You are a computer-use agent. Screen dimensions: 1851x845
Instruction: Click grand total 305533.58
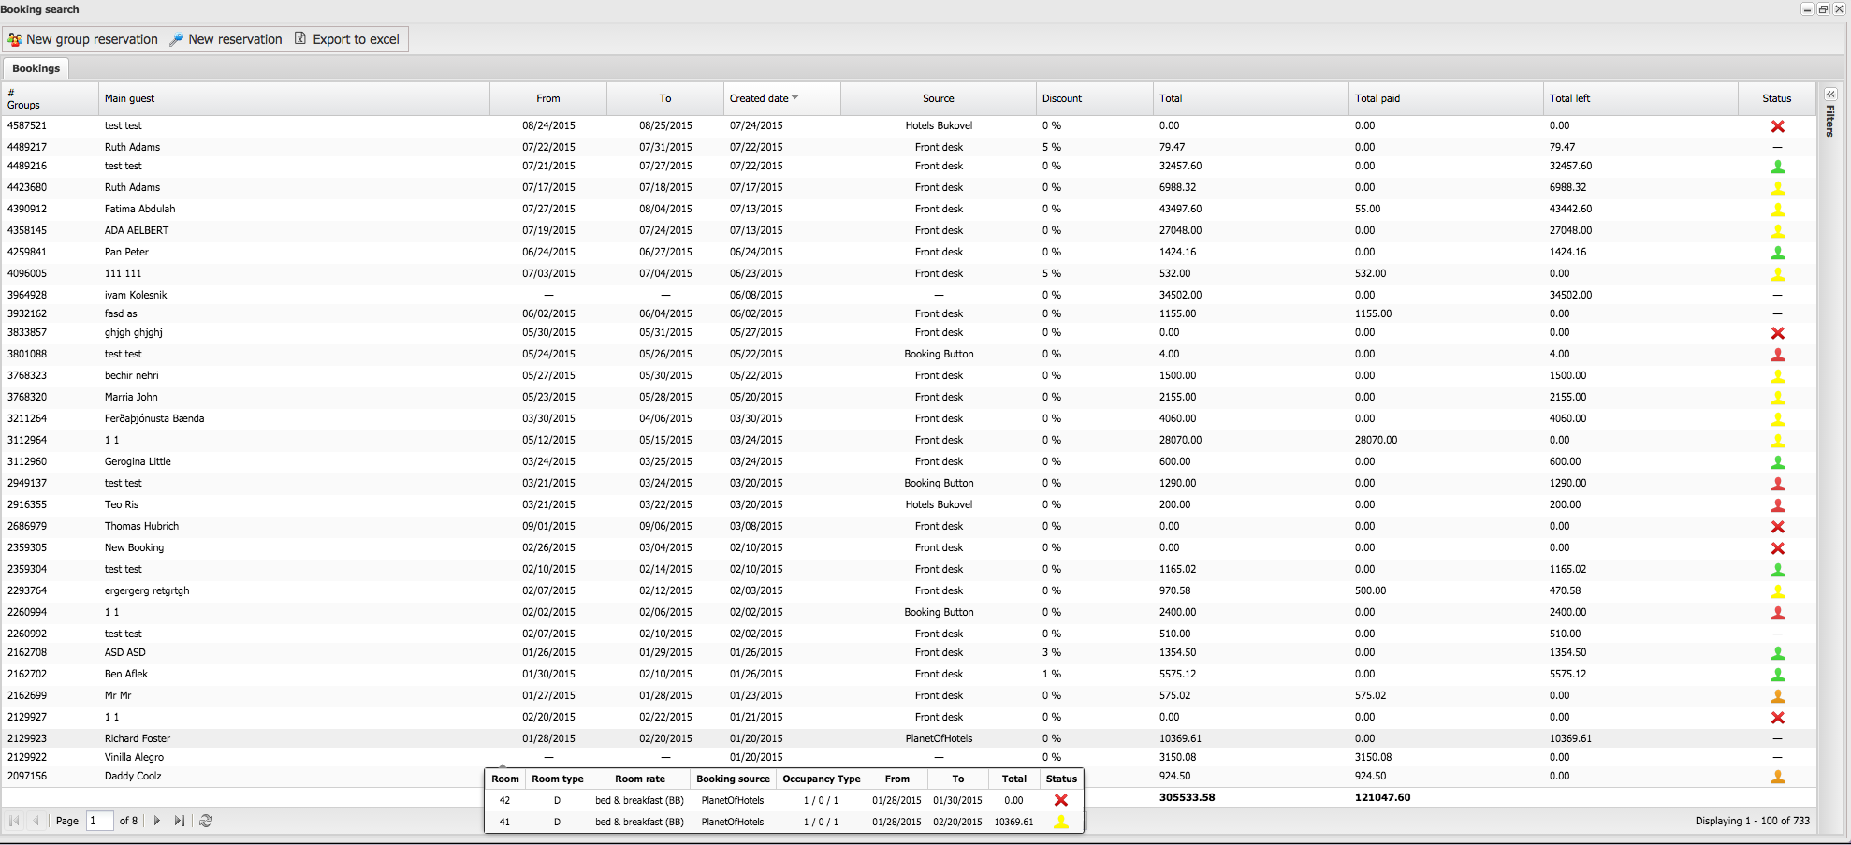(1187, 797)
